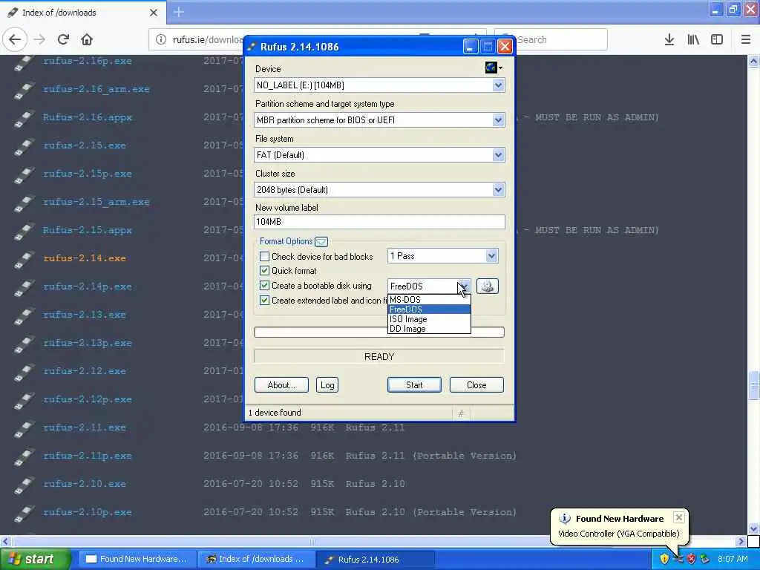
Task: Click the USB icon beside rufus-2.10p.exe
Action: [x=24, y=514]
